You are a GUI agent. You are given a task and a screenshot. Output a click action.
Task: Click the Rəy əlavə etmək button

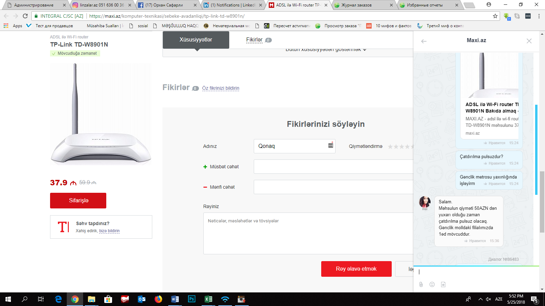point(356,269)
